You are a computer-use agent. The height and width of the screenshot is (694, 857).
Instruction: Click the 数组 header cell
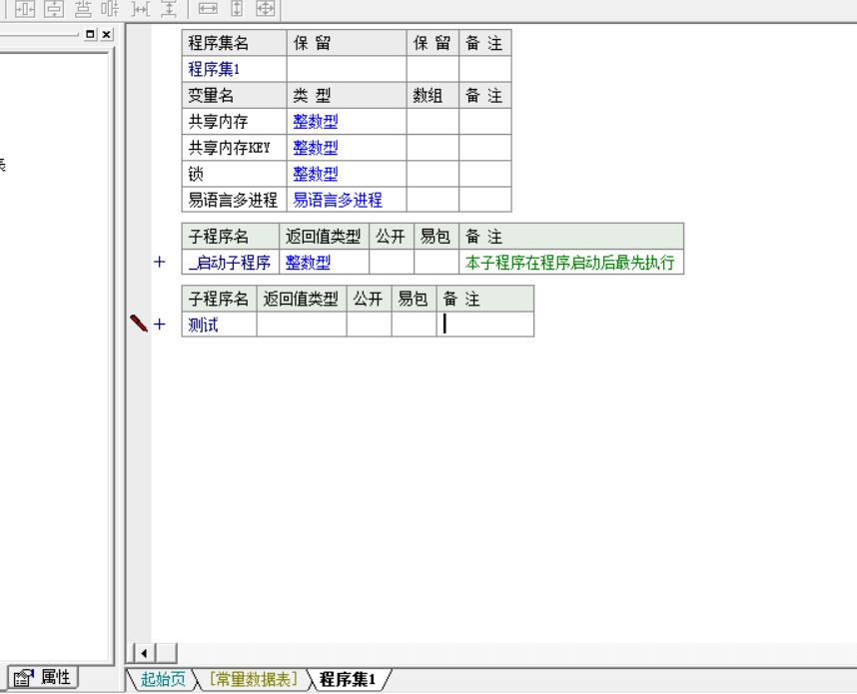pos(432,96)
